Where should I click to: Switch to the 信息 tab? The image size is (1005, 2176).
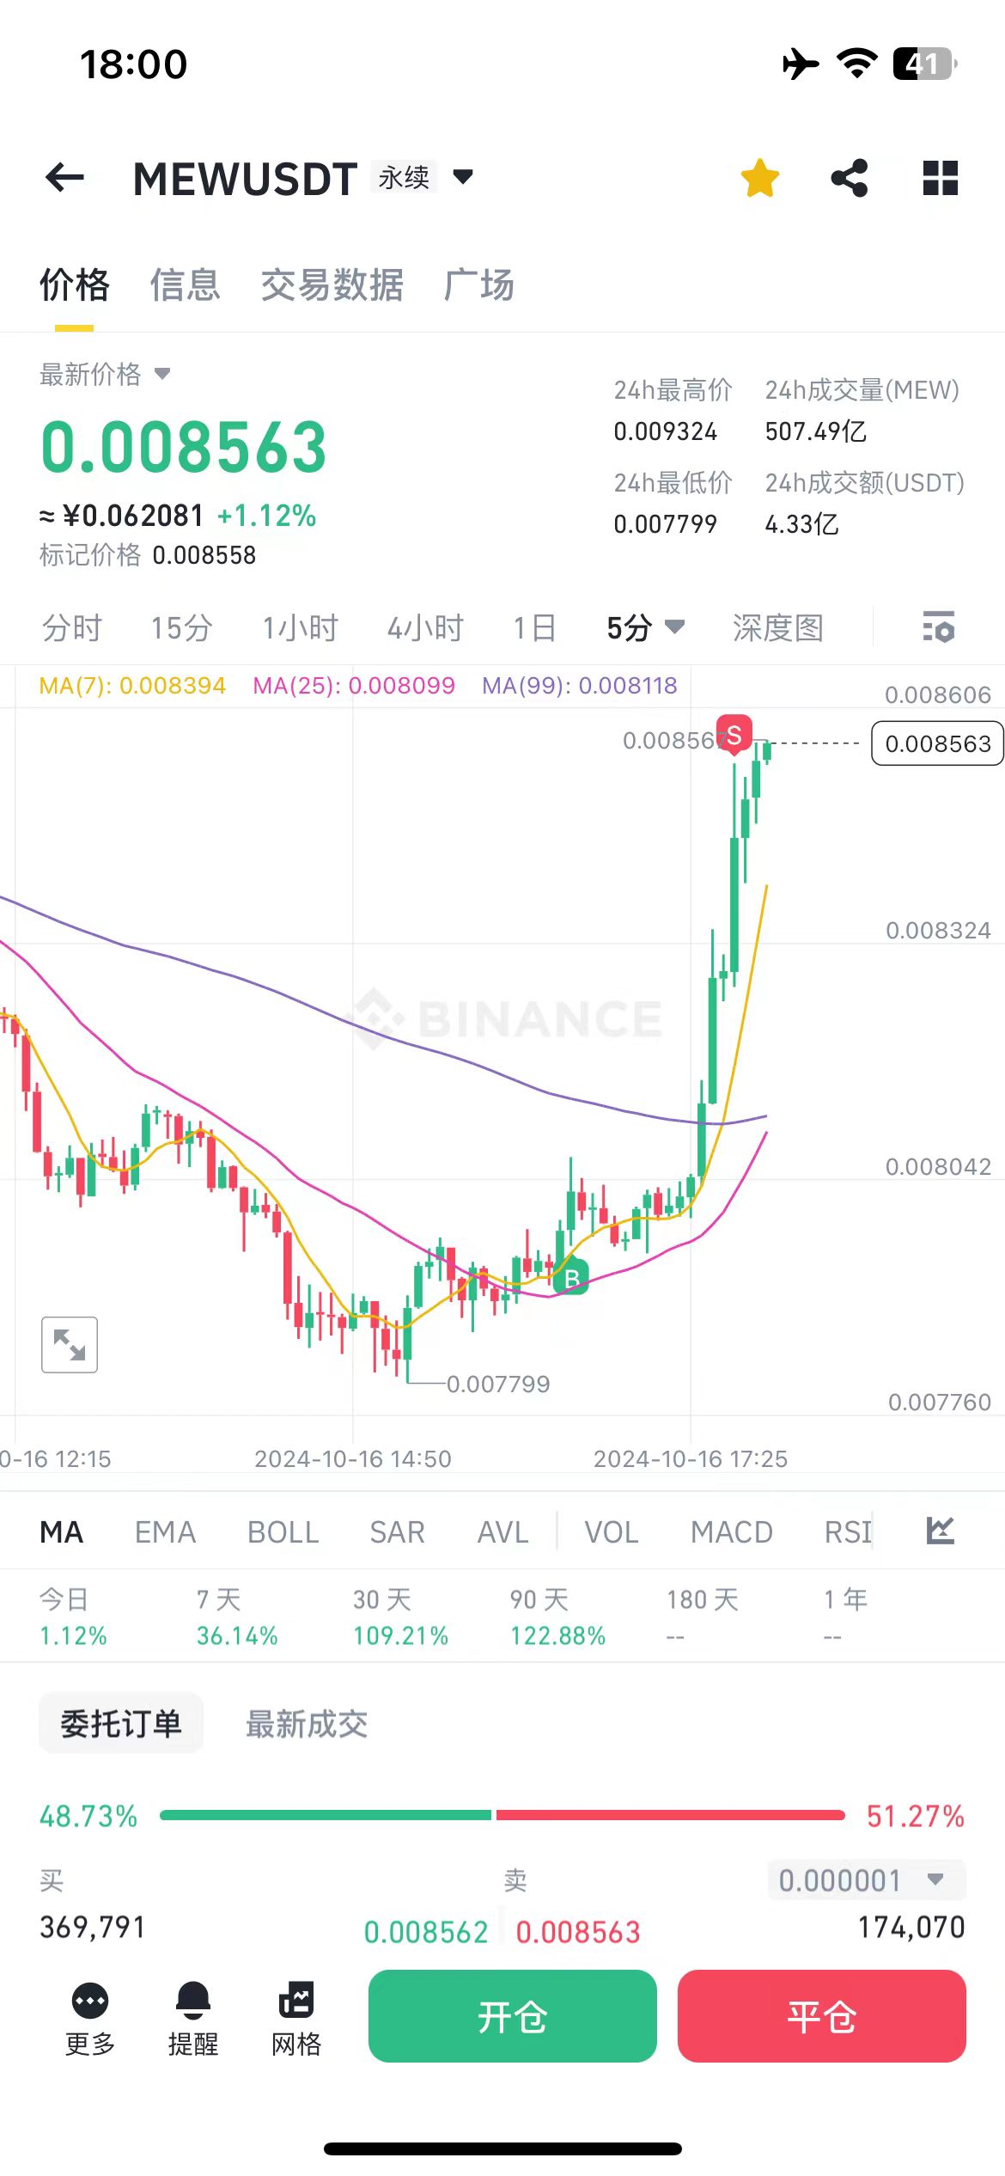tap(186, 284)
